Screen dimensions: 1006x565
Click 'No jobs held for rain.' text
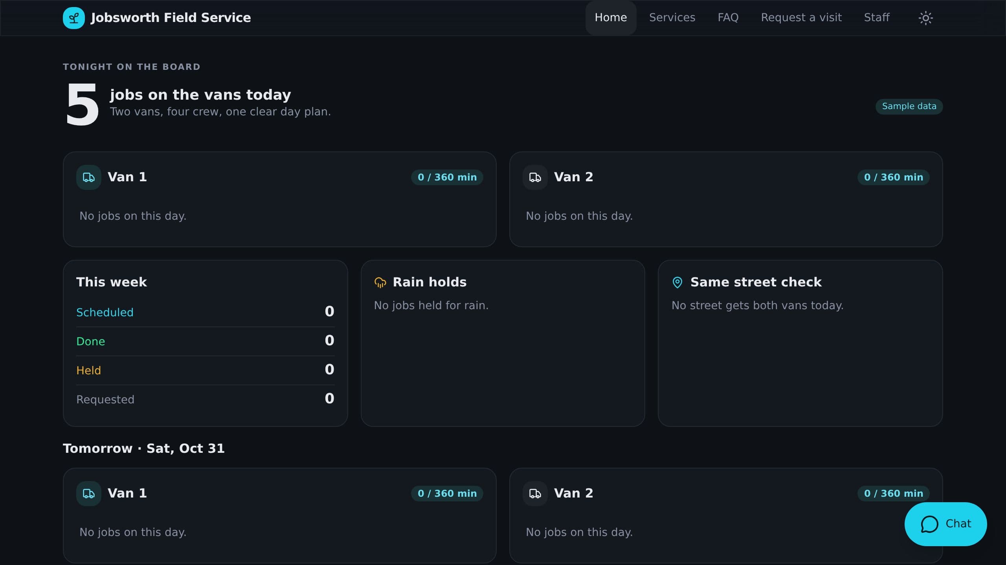[431, 306]
